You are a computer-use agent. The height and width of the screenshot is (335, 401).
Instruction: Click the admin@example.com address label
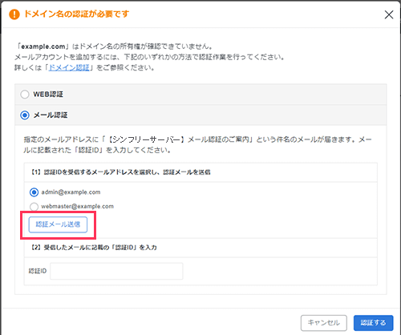(71, 192)
